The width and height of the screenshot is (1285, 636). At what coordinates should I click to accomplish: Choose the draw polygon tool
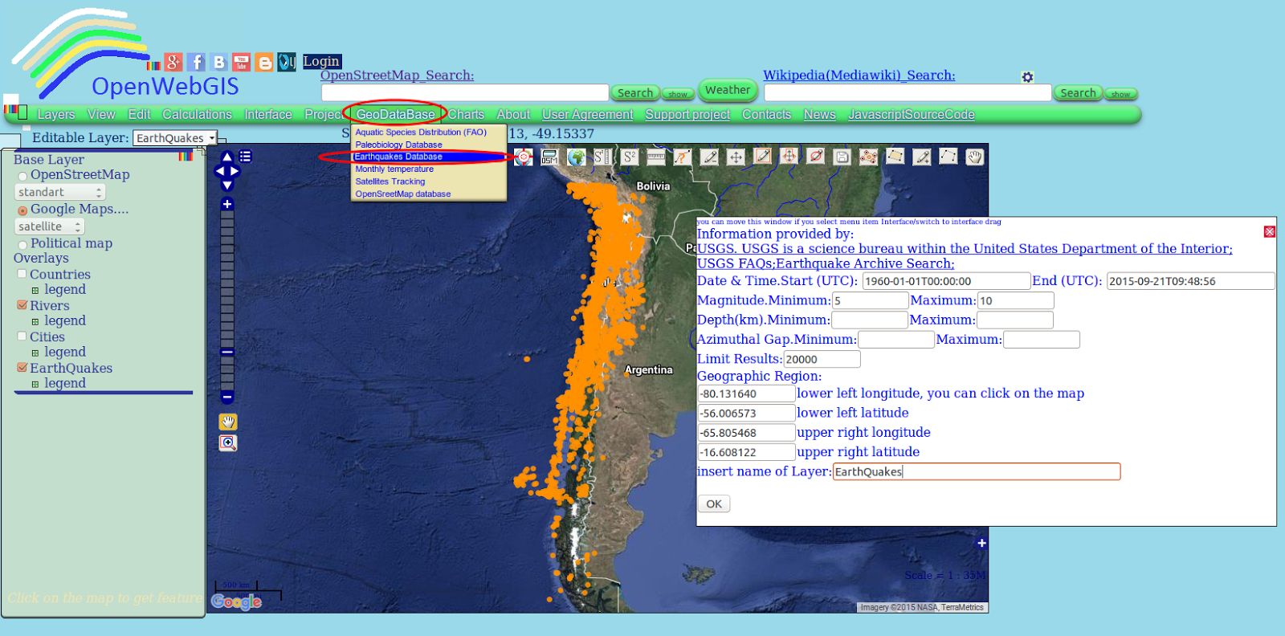895,157
